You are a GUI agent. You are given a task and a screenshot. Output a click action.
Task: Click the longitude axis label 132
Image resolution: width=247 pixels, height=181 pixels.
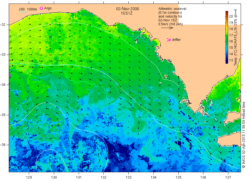(x=104, y=177)
